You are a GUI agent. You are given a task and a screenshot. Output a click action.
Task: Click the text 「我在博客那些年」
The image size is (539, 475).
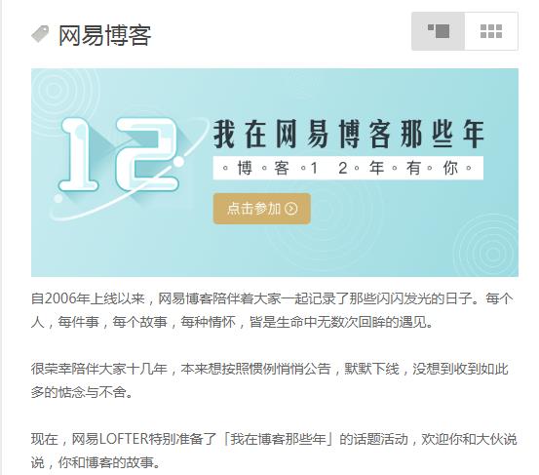click(279, 439)
